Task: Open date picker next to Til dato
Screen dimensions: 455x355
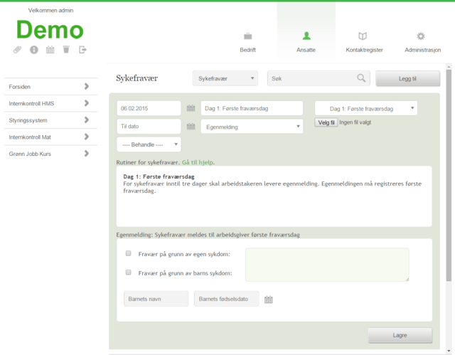Action: [191, 127]
